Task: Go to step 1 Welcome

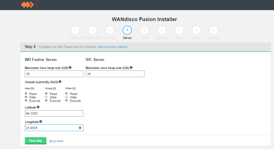Action: click(75, 30)
